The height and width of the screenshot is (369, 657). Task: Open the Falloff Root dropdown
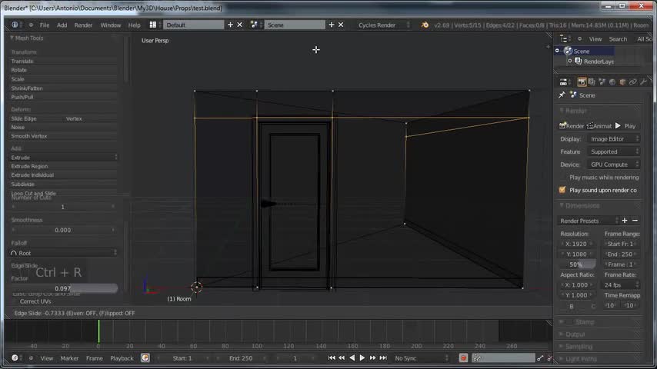point(63,253)
